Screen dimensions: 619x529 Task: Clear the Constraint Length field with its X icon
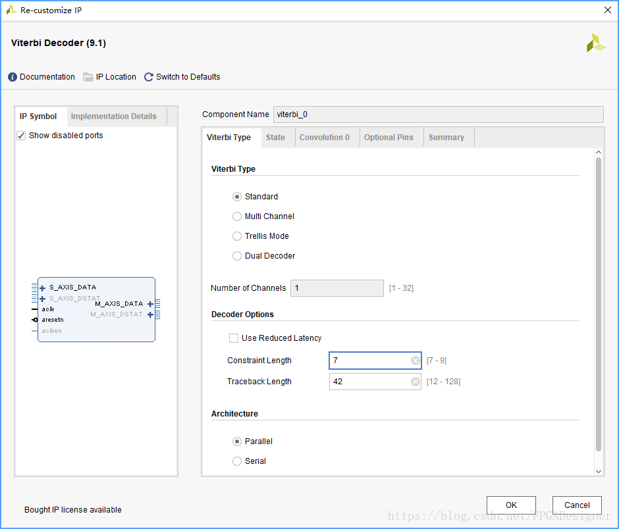(x=415, y=361)
